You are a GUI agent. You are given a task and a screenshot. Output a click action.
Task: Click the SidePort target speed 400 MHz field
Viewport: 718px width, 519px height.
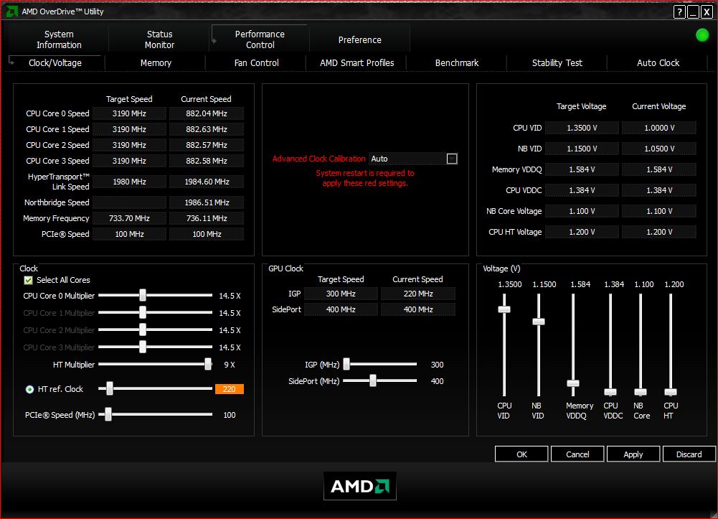click(x=341, y=309)
